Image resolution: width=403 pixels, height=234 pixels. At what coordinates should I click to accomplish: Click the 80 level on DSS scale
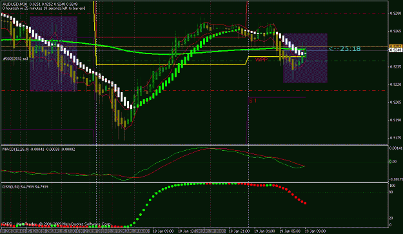(391, 192)
